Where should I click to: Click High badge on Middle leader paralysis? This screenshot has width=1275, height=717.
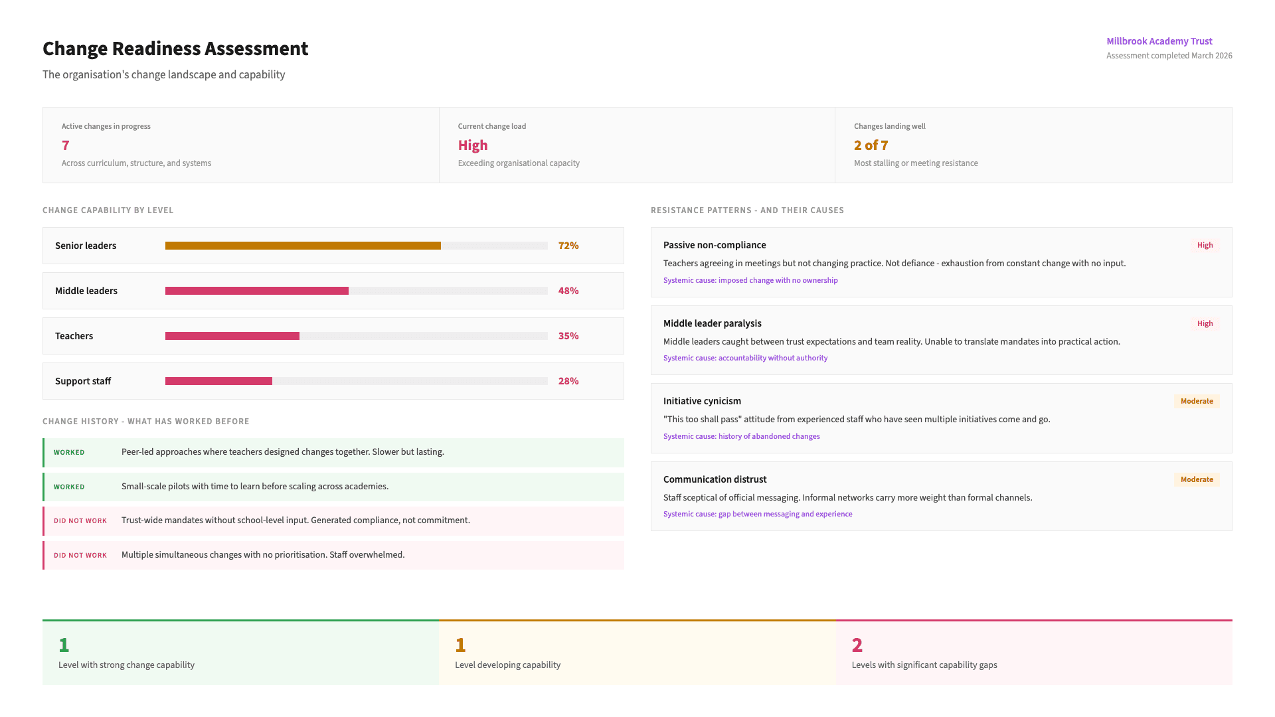pyautogui.click(x=1205, y=323)
